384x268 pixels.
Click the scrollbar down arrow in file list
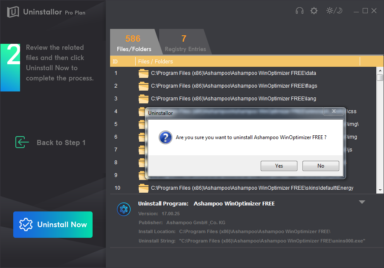click(x=380, y=190)
